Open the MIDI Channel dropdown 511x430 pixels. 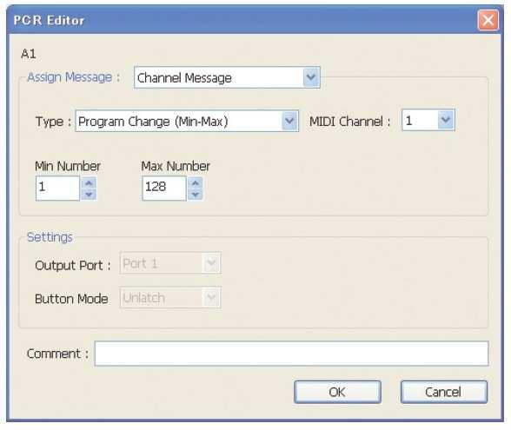pyautogui.click(x=428, y=120)
